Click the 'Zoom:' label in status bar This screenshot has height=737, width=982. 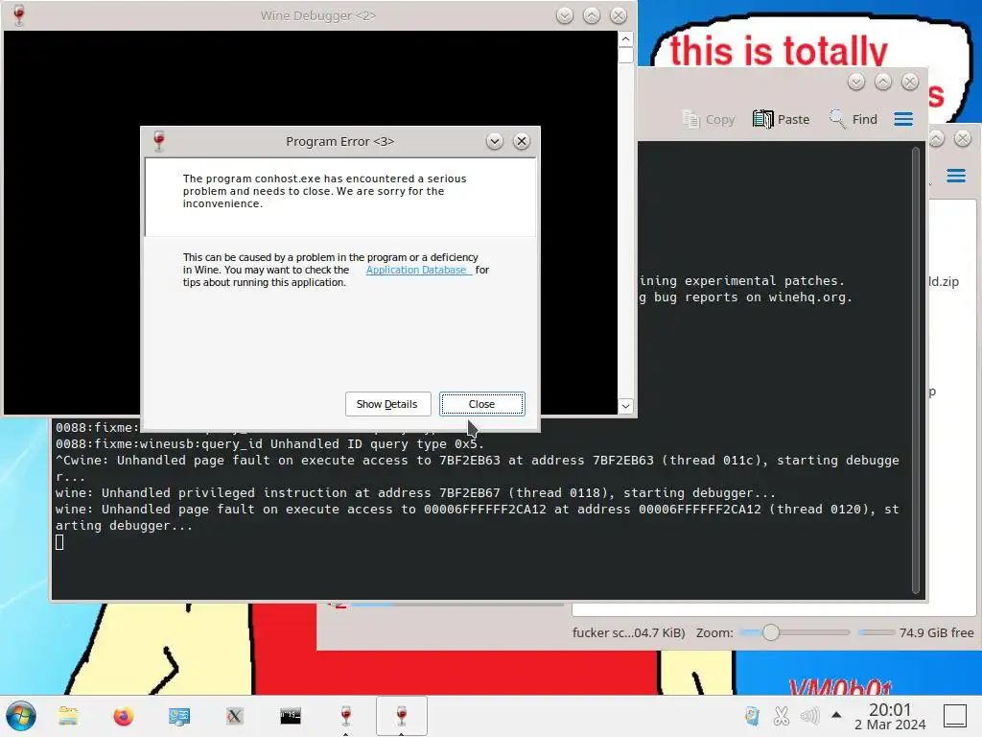tap(714, 633)
